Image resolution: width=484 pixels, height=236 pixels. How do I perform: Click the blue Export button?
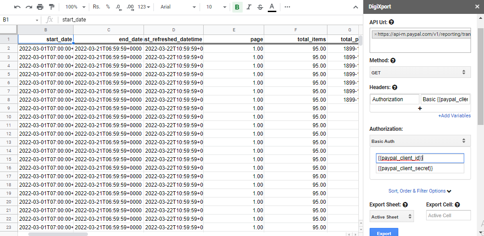coord(384,233)
